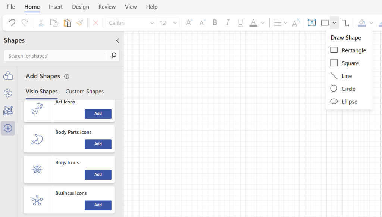Open the Insert tab

(56, 7)
